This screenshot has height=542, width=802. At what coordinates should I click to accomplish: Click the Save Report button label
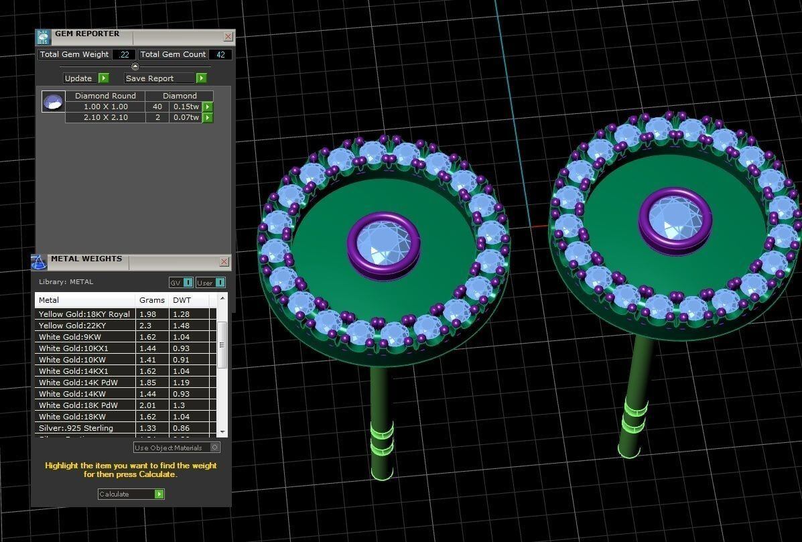click(149, 78)
